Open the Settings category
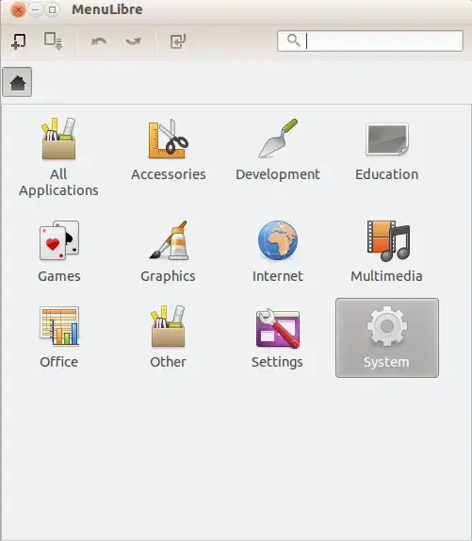 click(x=278, y=337)
